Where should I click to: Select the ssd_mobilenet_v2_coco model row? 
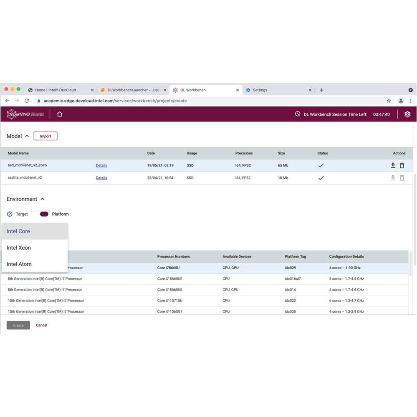pos(207,165)
